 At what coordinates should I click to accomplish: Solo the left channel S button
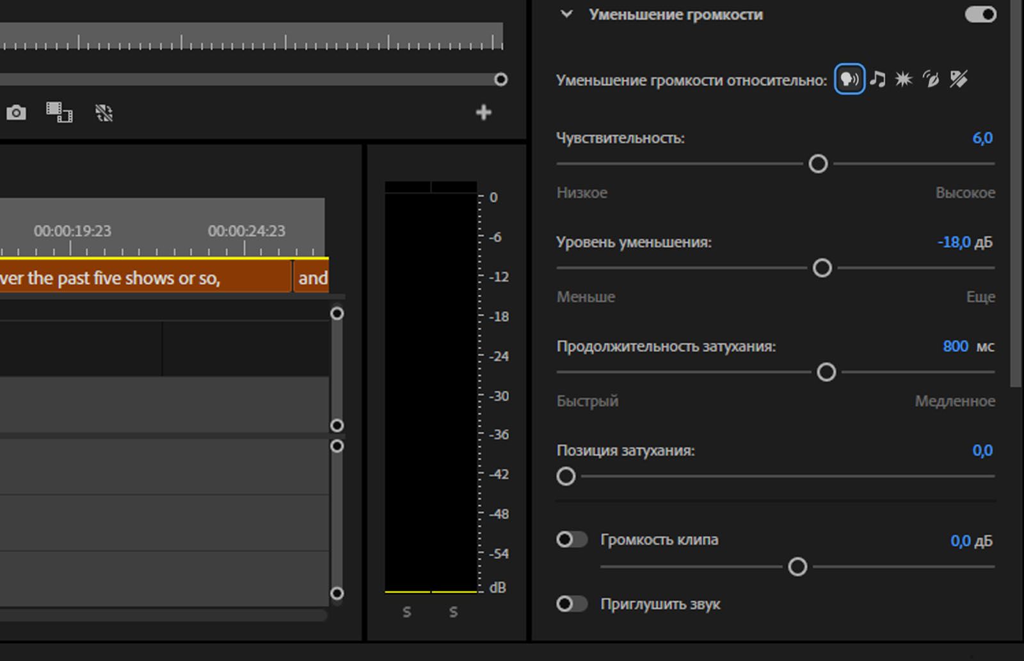click(407, 612)
